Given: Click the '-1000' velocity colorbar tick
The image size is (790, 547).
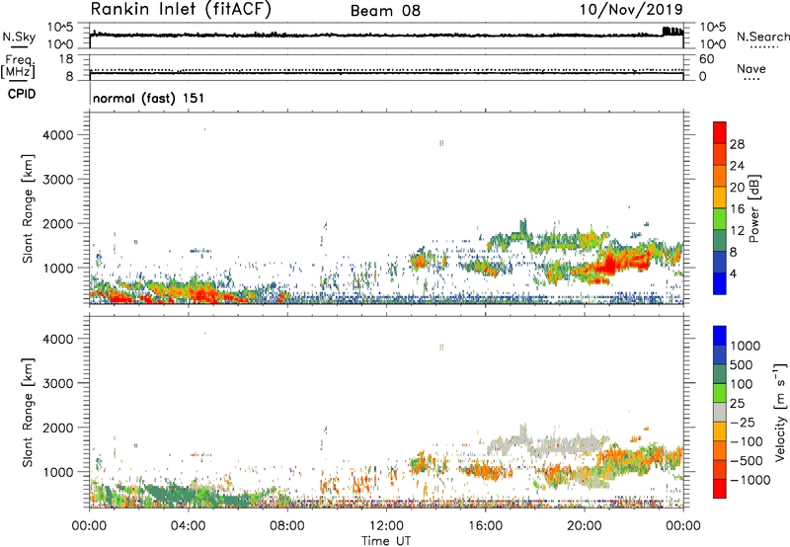Looking at the screenshot, I should (x=750, y=480).
